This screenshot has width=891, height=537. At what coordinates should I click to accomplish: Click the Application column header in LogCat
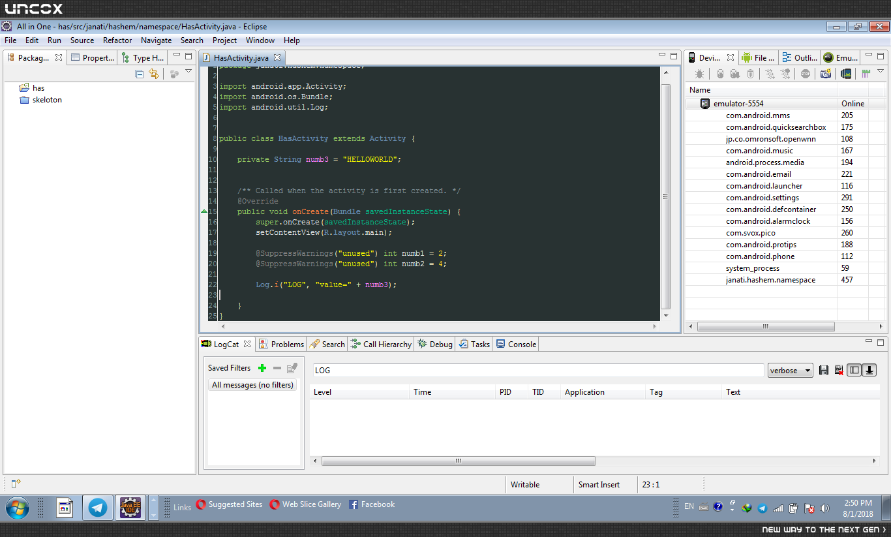tap(602, 392)
